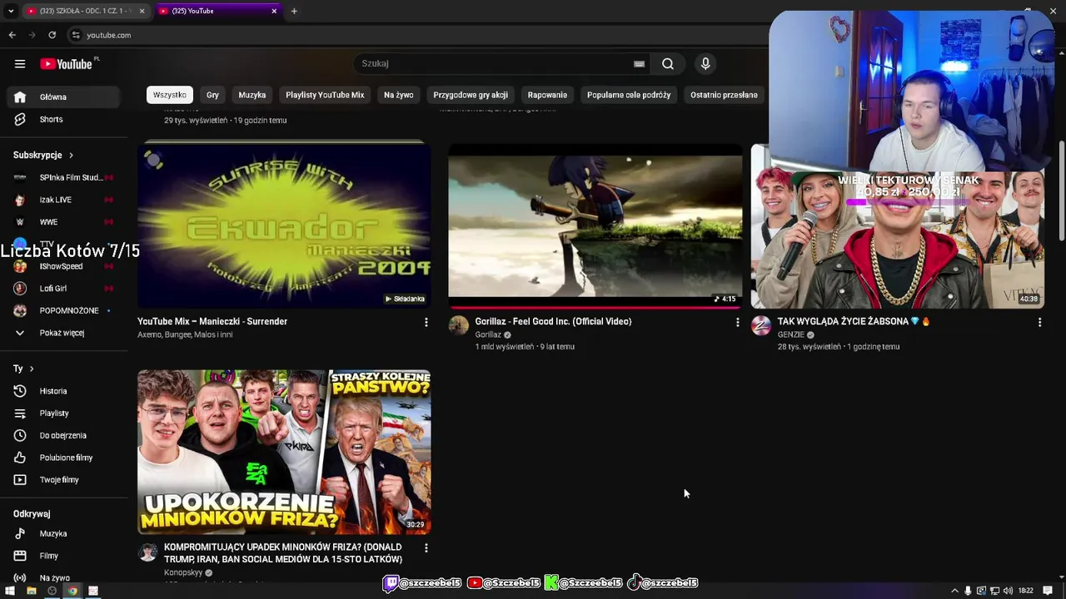Select Główna in the sidebar

[65, 97]
